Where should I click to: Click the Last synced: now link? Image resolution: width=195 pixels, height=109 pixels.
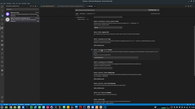pos(155,14)
